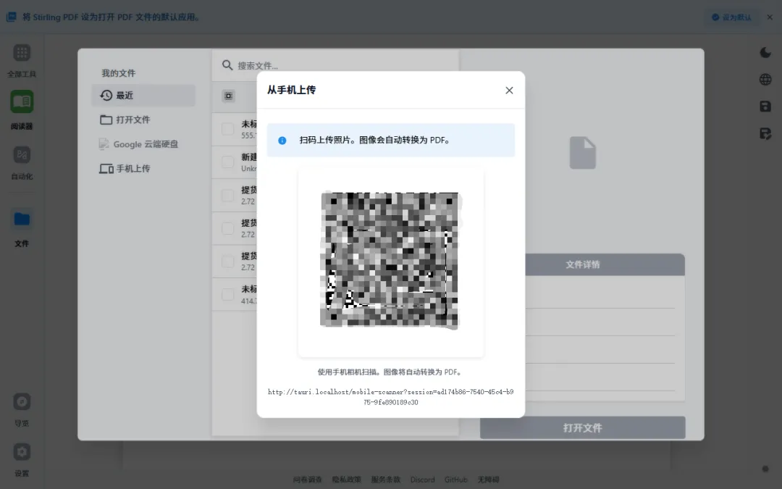Check the last 未标 414 file checkbox
The image size is (782, 489).
click(x=228, y=294)
